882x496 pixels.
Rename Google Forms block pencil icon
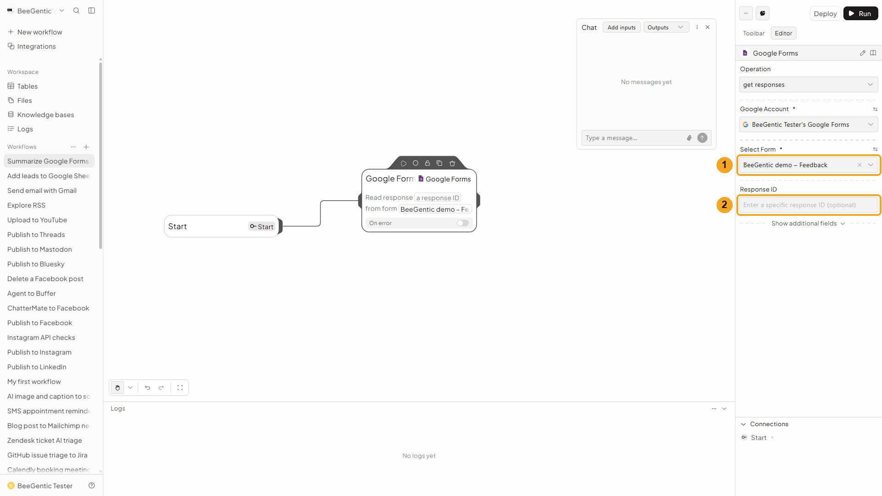coord(863,53)
